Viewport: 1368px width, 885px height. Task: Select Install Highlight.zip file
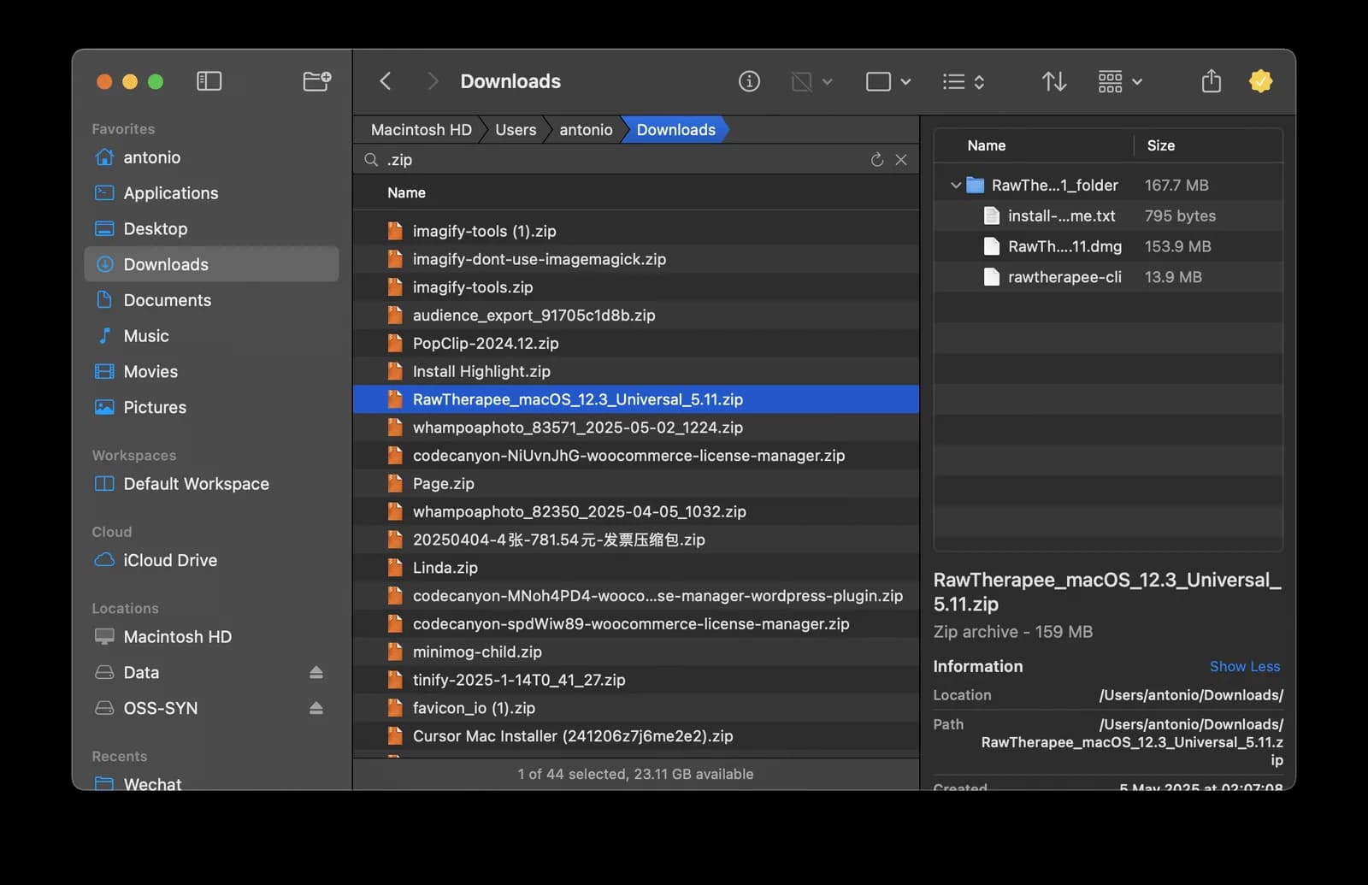(x=636, y=371)
